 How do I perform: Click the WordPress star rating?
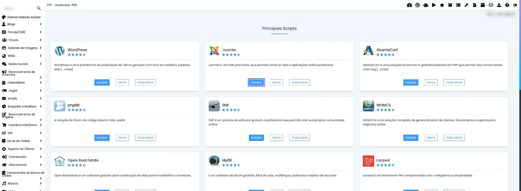[77, 55]
